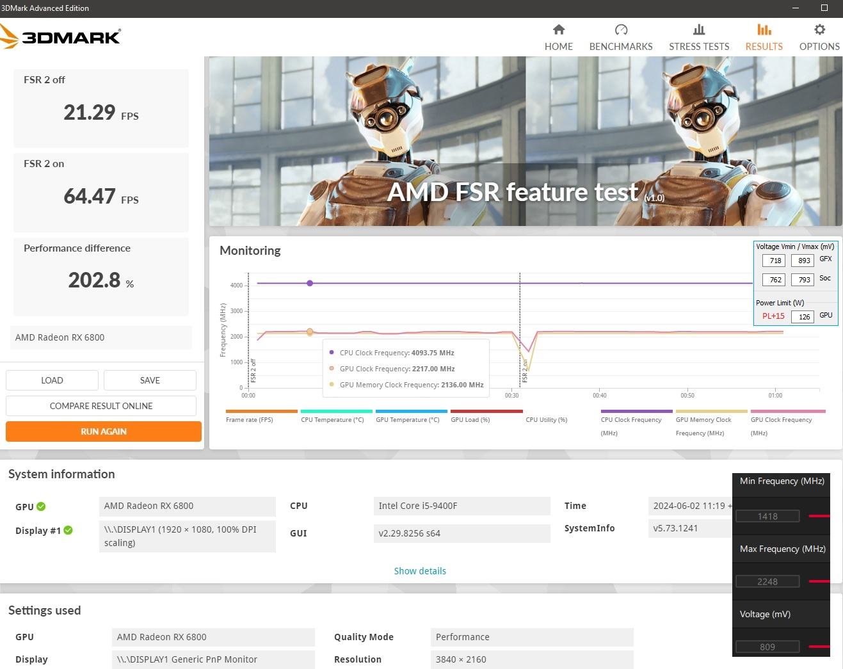Select the RESULTS tab
The height and width of the screenshot is (669, 843).
pos(764,38)
